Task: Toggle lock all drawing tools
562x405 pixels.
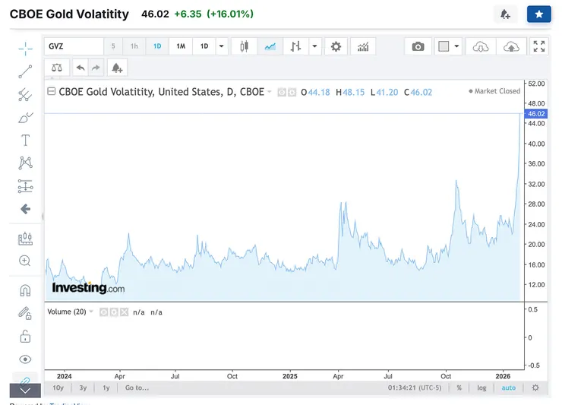Action: [25, 337]
